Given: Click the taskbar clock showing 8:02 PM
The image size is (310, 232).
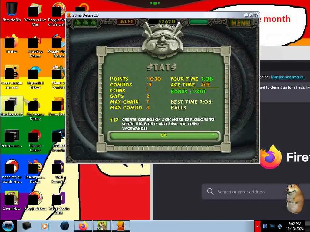Looking at the screenshot, I should 295,226.
